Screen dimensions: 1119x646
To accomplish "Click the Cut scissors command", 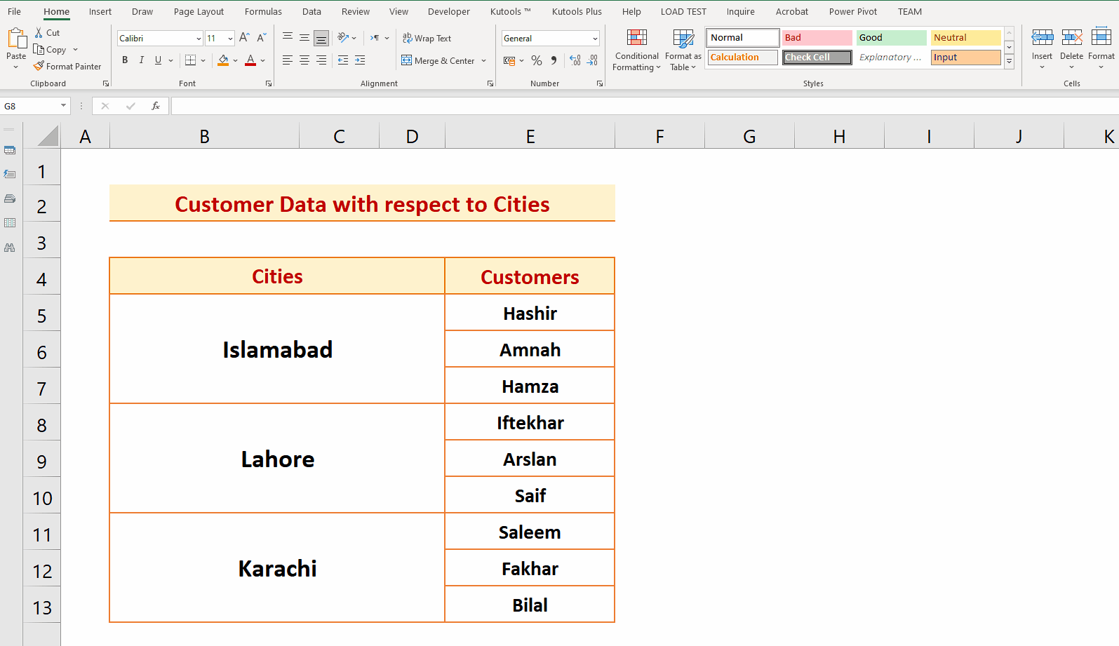I will (47, 33).
